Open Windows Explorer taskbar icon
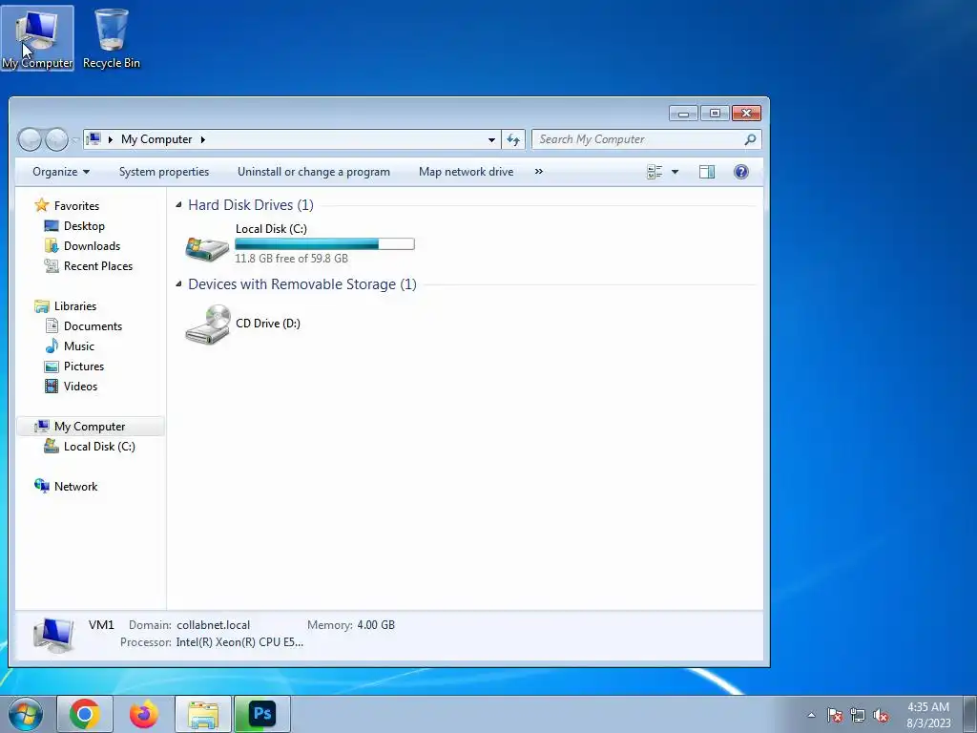The image size is (977, 733). pyautogui.click(x=203, y=714)
